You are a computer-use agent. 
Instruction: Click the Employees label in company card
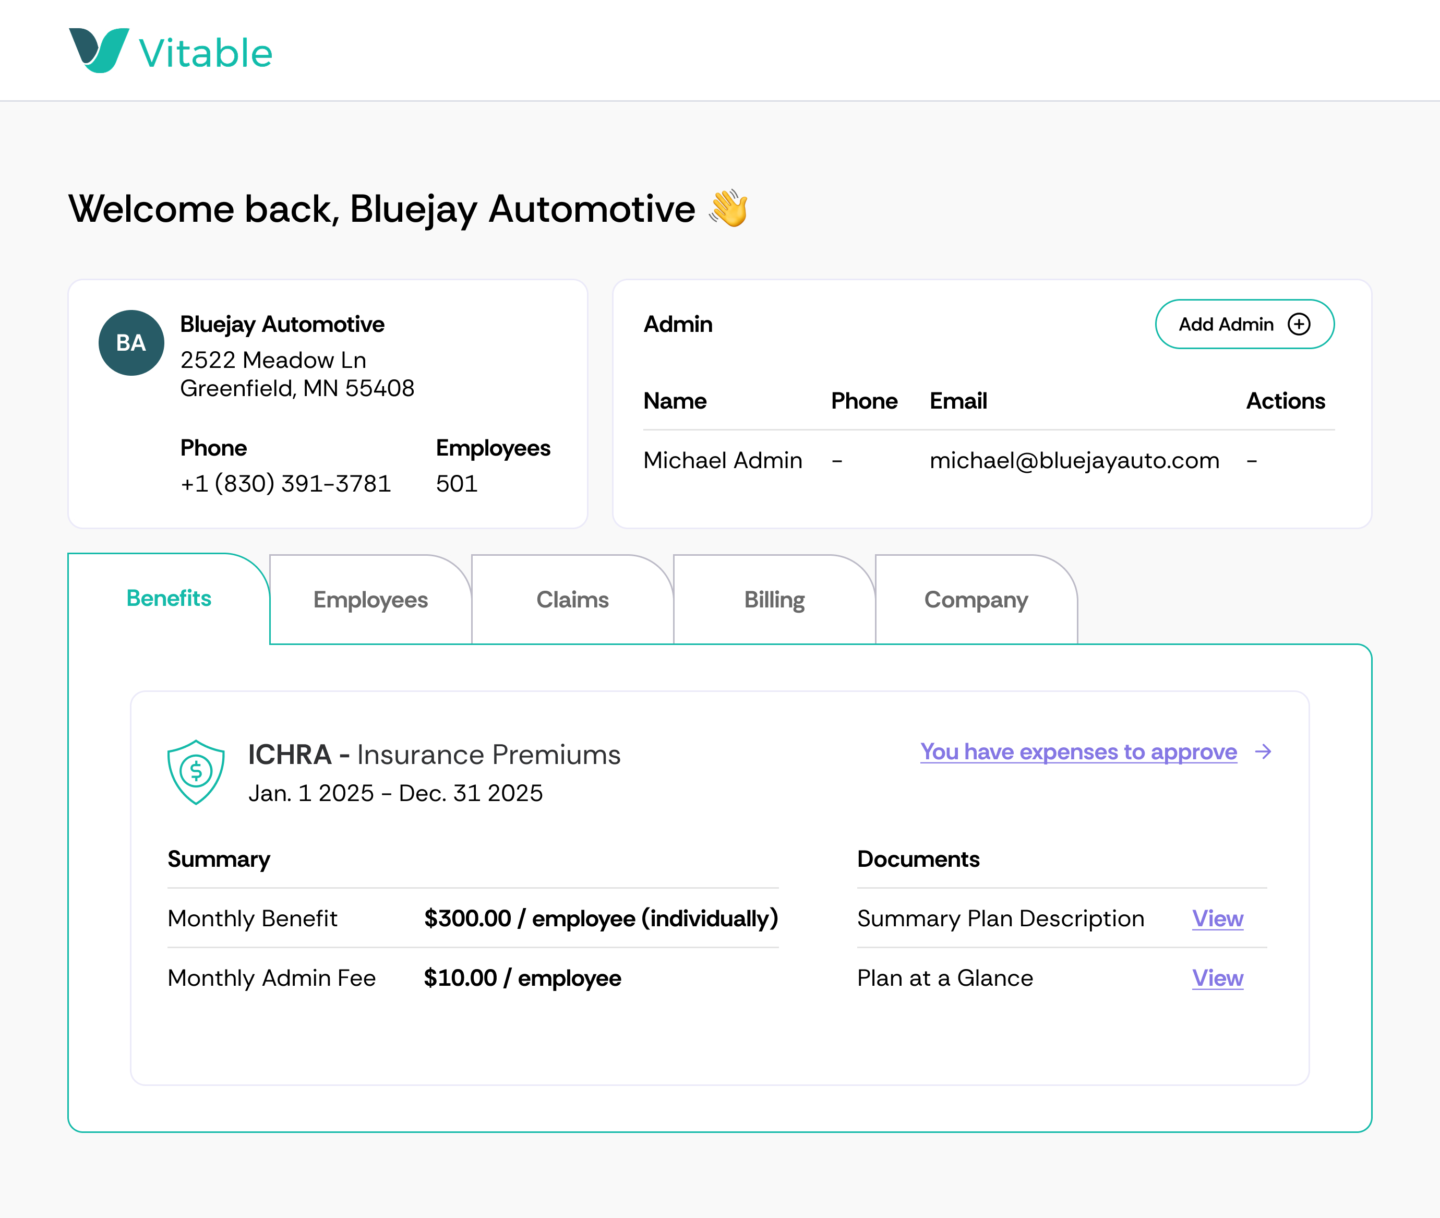click(493, 448)
